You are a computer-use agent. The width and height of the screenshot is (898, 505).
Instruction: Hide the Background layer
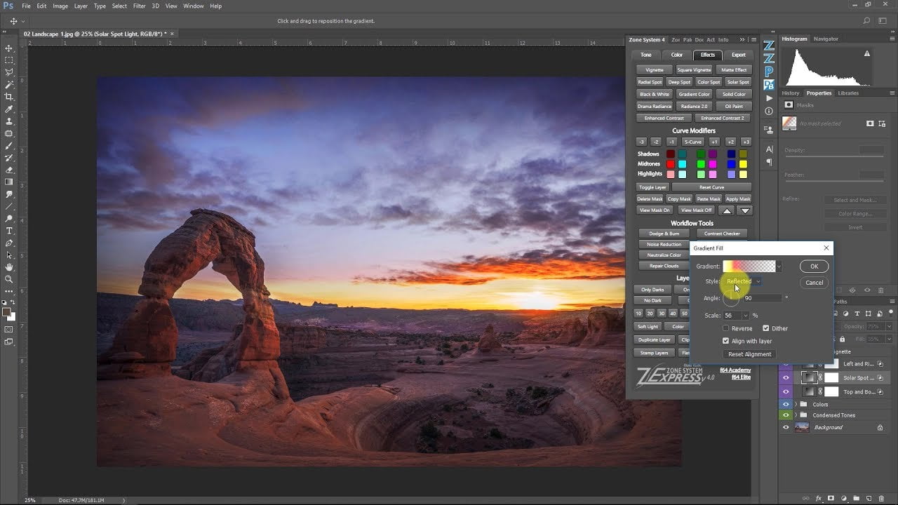click(x=786, y=427)
